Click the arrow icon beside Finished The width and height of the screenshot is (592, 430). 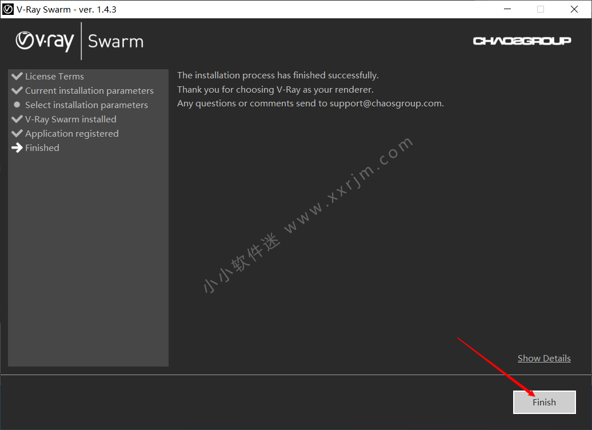point(17,148)
